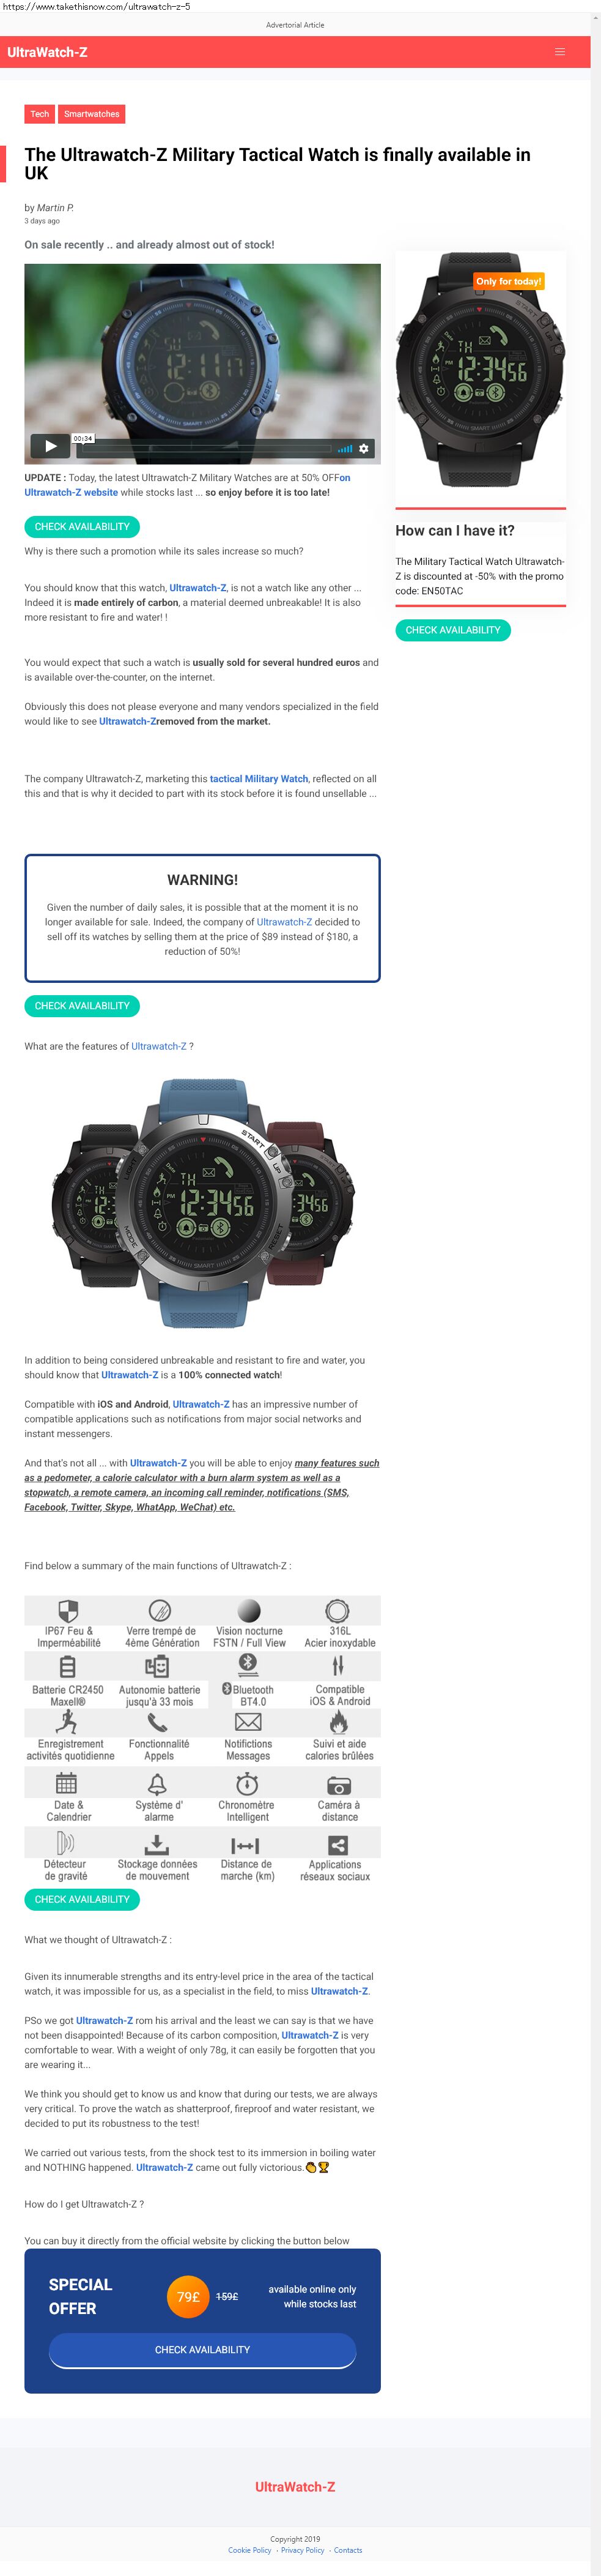
Task: Open the Ultrawatch-Z website link
Action: 71,492
